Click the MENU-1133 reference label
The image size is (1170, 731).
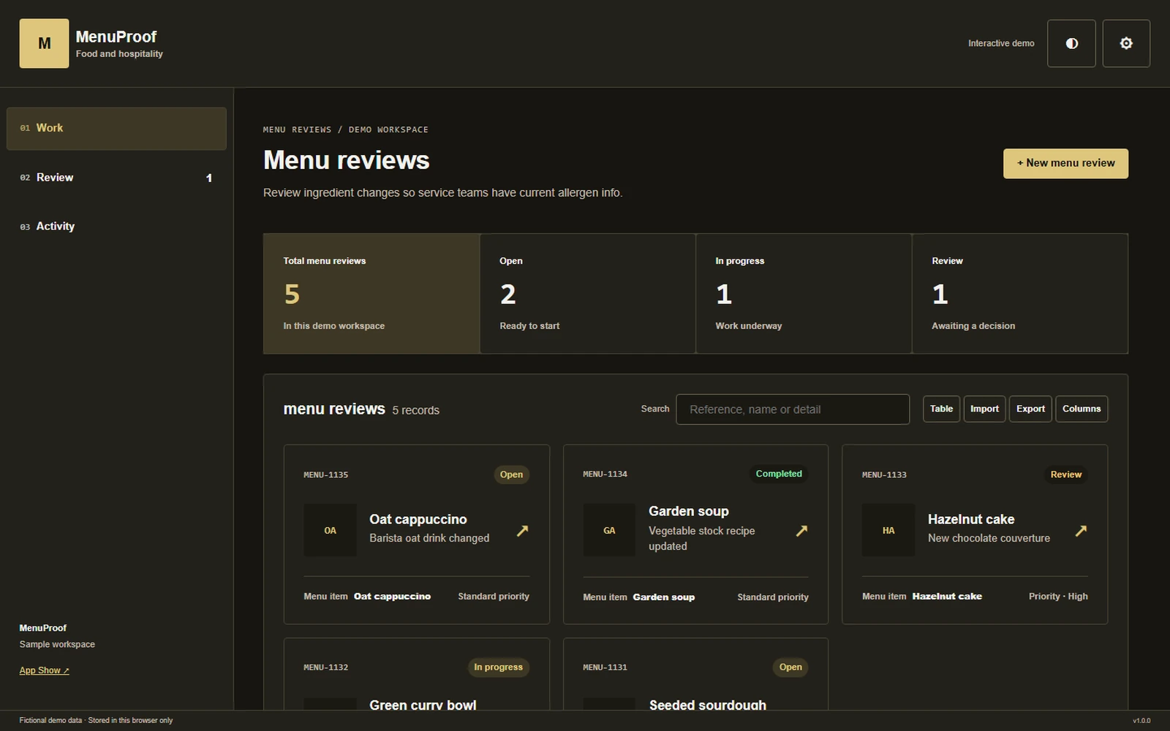(x=884, y=475)
